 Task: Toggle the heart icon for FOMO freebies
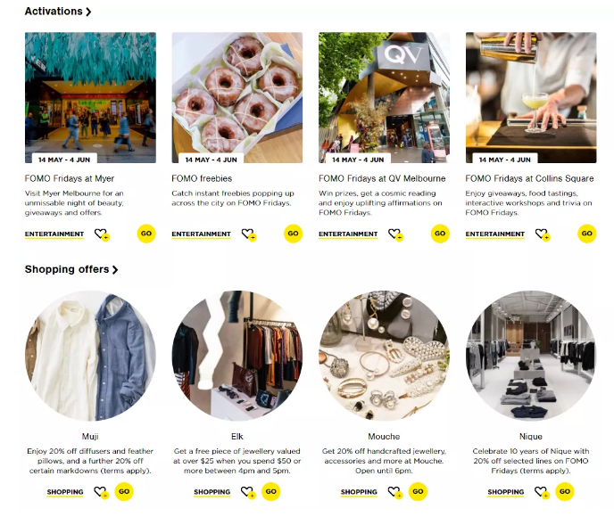click(x=249, y=234)
